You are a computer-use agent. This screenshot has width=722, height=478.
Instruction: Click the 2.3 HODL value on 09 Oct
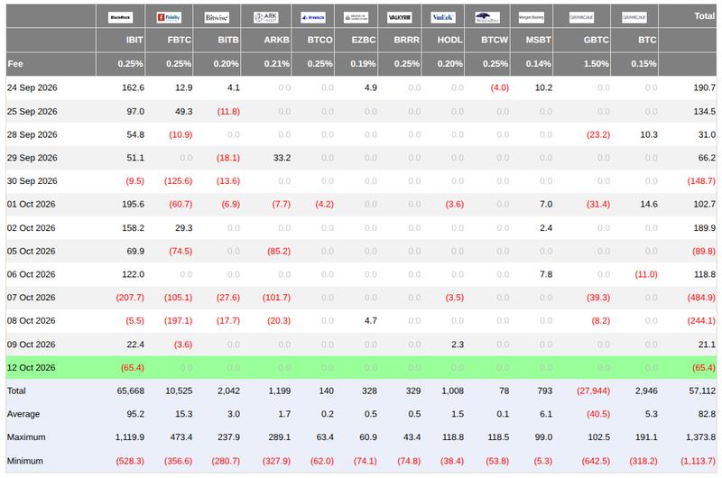coord(458,345)
